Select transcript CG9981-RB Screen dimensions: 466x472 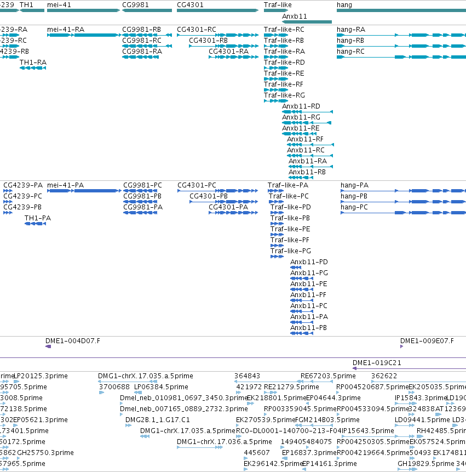tap(147, 35)
